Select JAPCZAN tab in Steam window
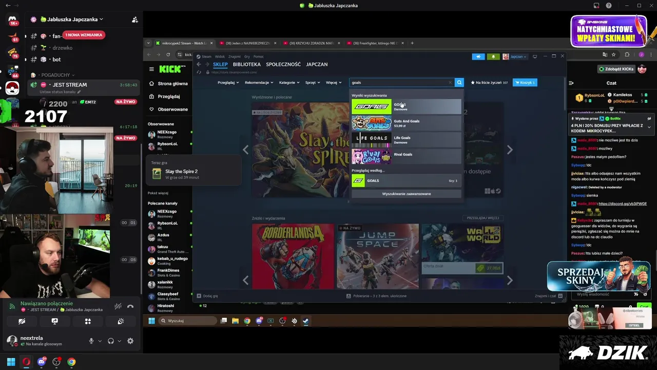The width and height of the screenshot is (657, 370). (317, 64)
